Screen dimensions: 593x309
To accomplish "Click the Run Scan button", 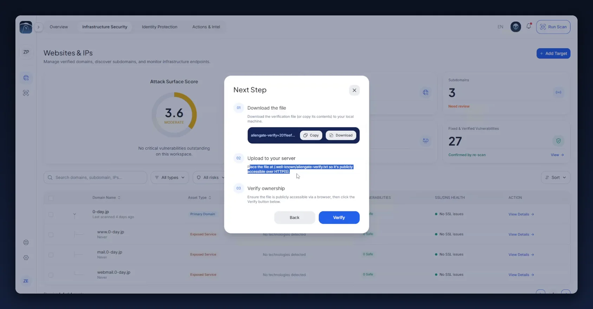I will pos(553,27).
